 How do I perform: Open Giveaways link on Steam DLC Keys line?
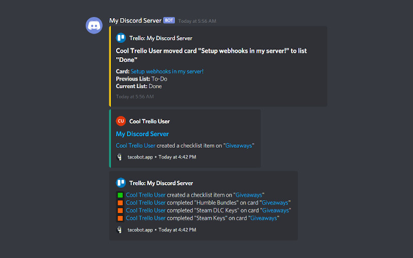coord(276,211)
